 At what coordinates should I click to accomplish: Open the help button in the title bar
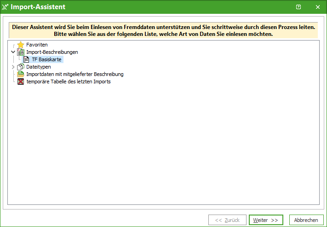click(x=298, y=7)
